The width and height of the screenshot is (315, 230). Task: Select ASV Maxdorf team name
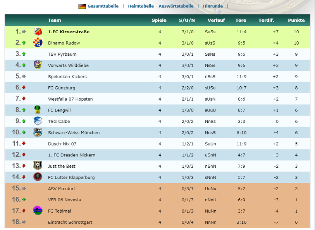click(x=62, y=189)
